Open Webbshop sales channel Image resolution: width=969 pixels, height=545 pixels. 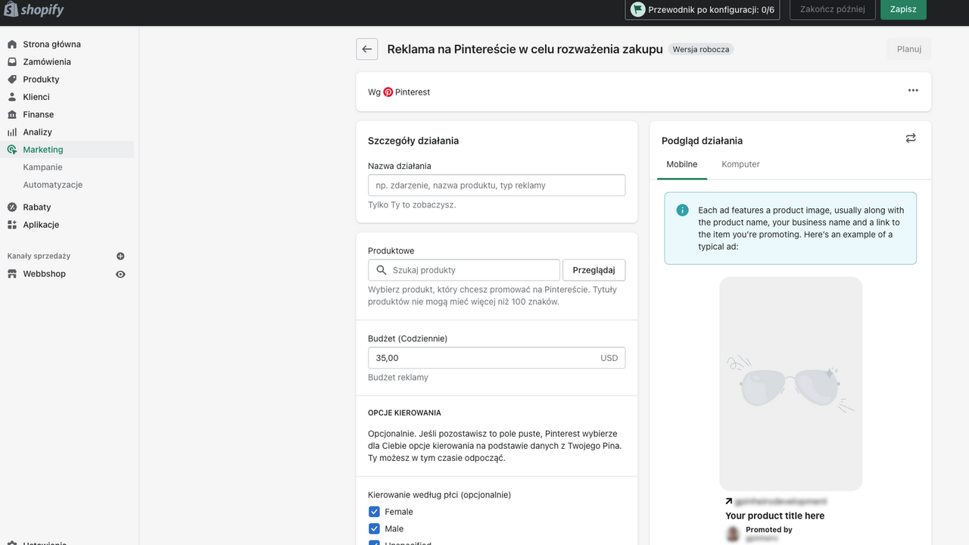click(44, 274)
